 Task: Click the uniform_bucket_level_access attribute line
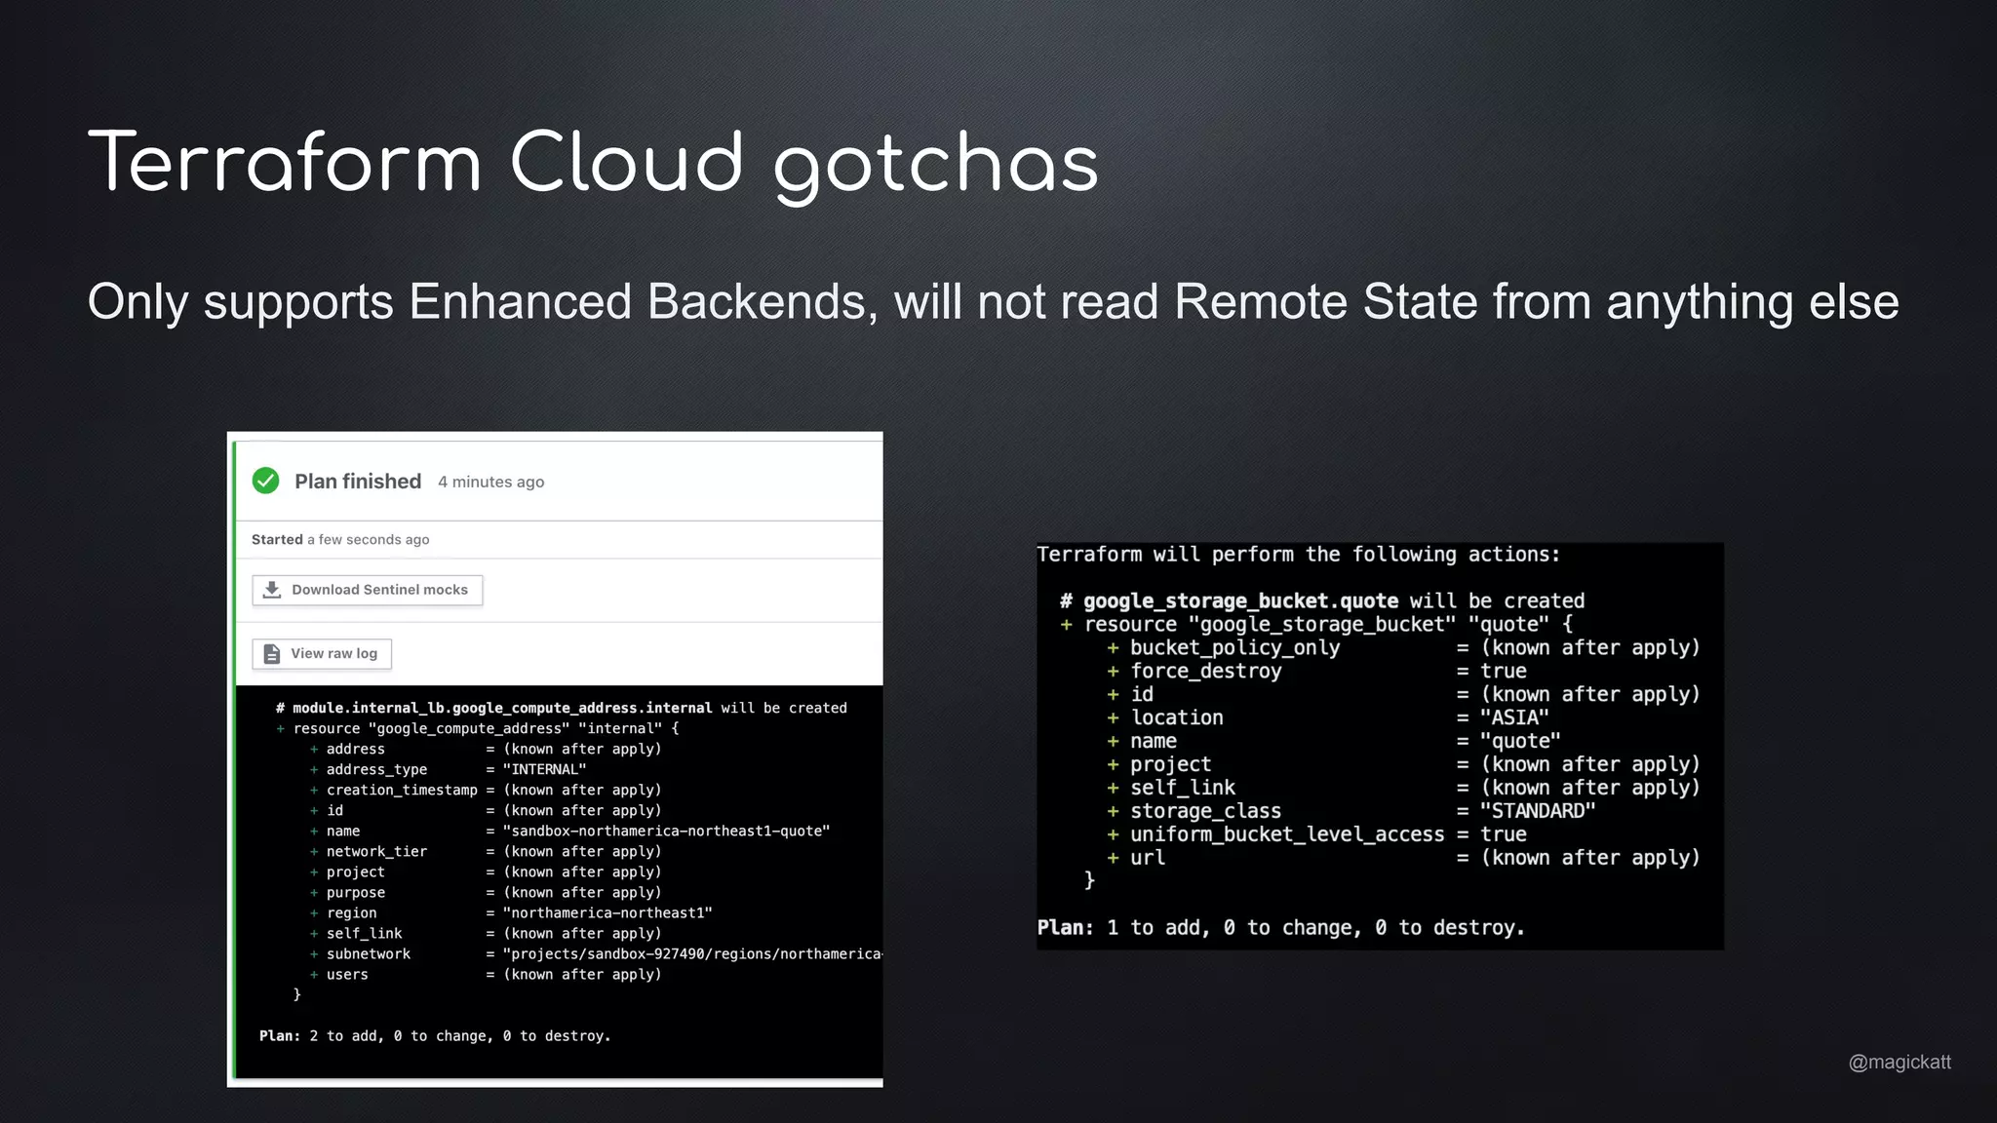click(1287, 834)
